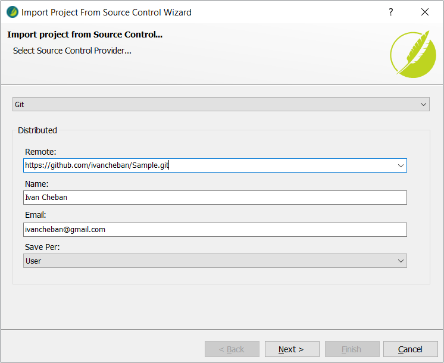Click the 'Name:' label
Viewport: 444px width, 363px height.
pyautogui.click(x=36, y=184)
